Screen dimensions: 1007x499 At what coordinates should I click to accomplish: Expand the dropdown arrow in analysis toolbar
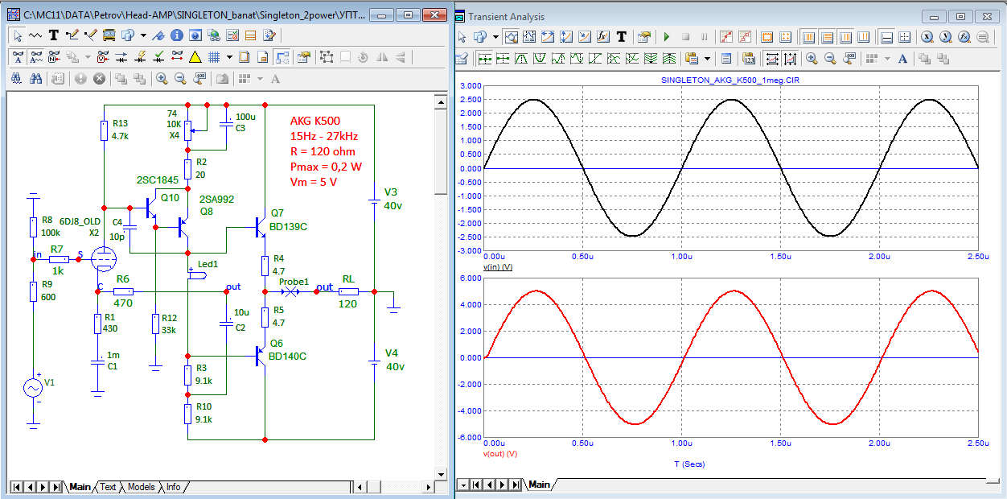pyautogui.click(x=495, y=37)
